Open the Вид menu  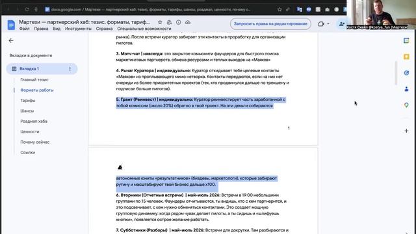click(x=57, y=29)
